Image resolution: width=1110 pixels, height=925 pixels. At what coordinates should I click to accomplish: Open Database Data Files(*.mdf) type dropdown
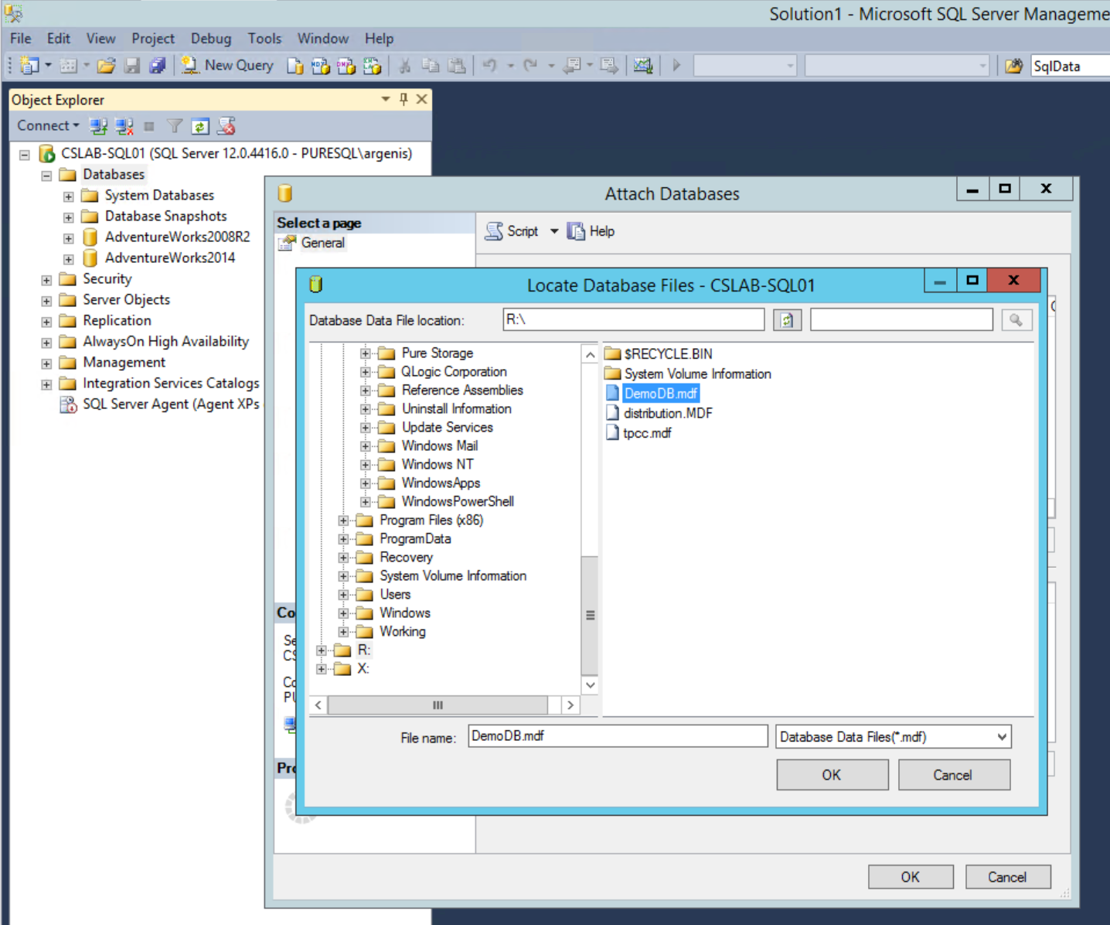pos(893,736)
